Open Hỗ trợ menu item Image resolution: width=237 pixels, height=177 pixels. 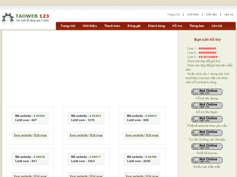click(x=177, y=26)
